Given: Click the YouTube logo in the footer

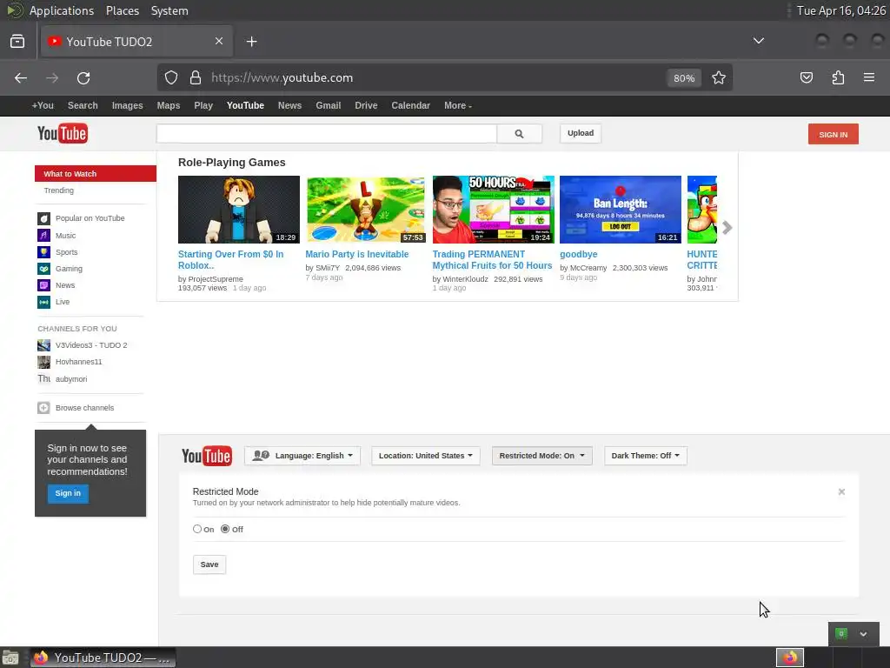Looking at the screenshot, I should (x=207, y=456).
